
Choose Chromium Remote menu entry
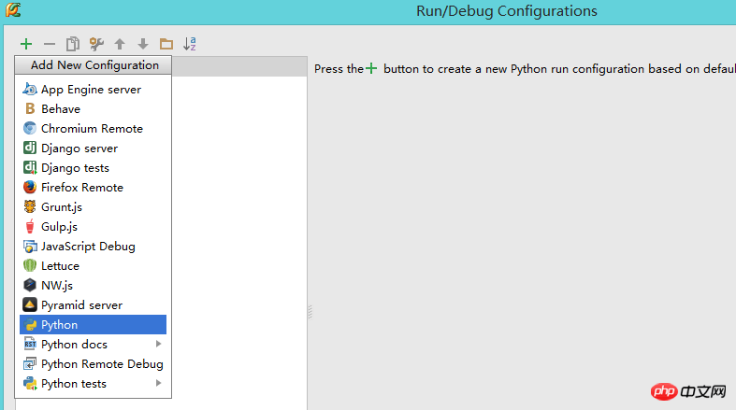coord(93,128)
